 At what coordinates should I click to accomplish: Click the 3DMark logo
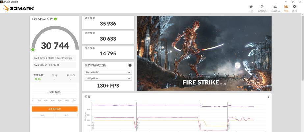(x=19, y=8)
